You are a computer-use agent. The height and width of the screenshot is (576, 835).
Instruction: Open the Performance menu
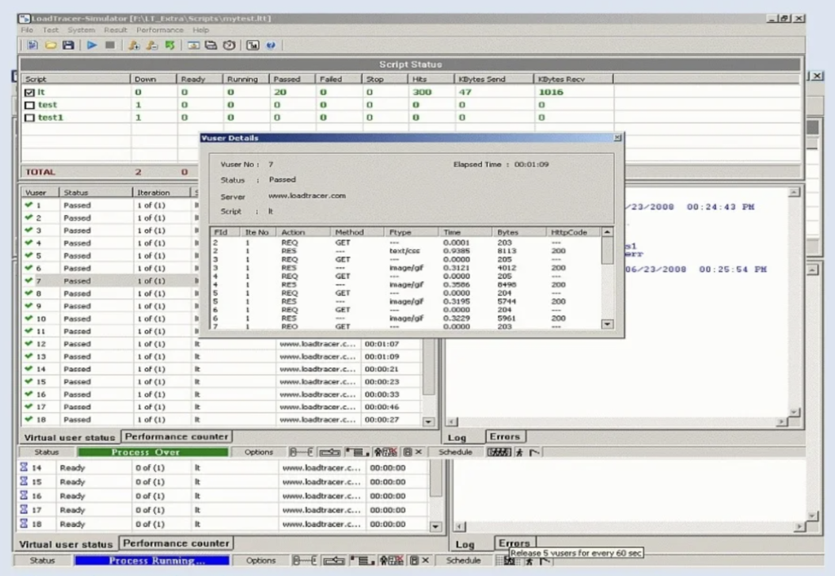pyautogui.click(x=160, y=29)
